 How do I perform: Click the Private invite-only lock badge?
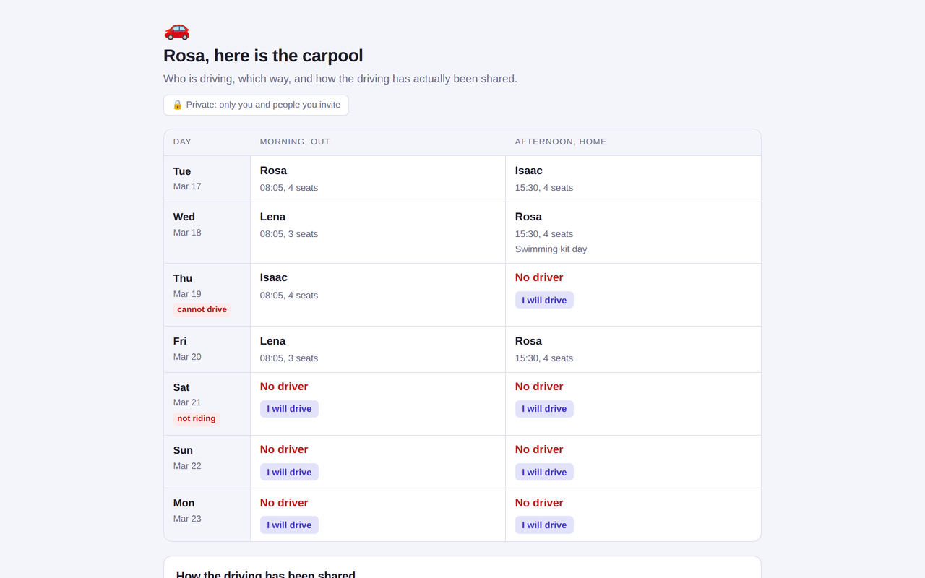(x=256, y=105)
